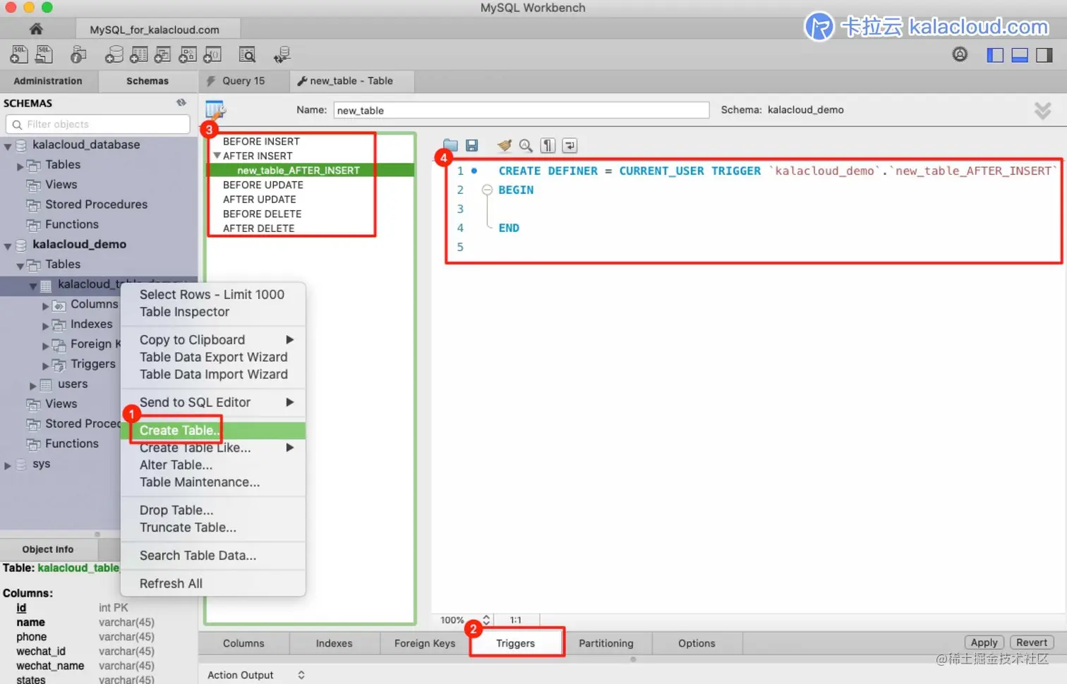Viewport: 1067px width, 684px height.
Task: Collapse the table editor header chevrons
Action: tap(1042, 111)
